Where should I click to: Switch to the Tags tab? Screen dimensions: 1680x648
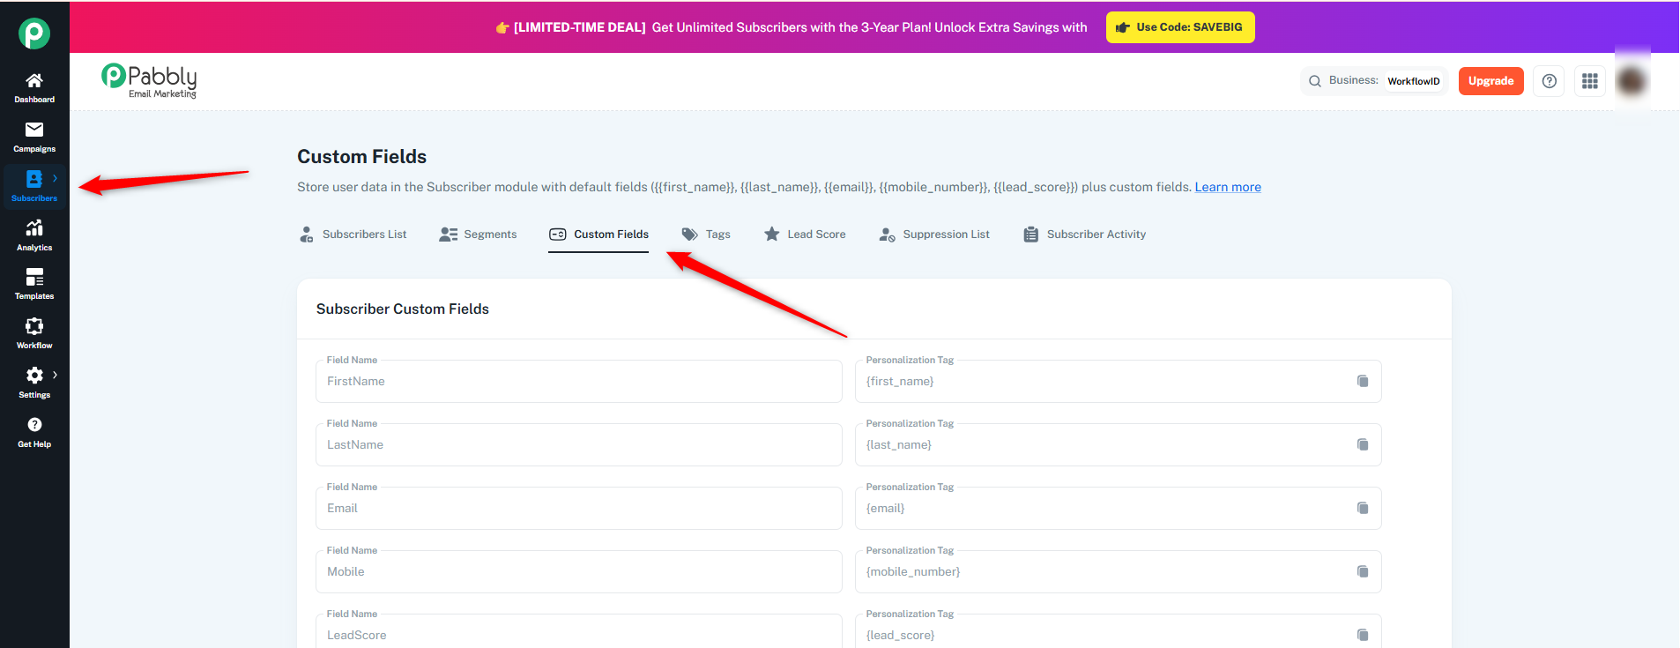[x=706, y=235]
